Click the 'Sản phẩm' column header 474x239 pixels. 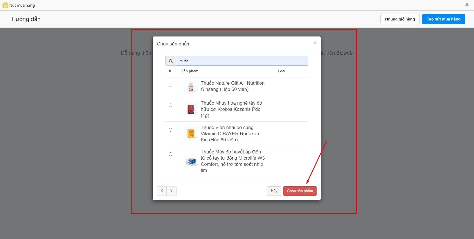(x=190, y=71)
